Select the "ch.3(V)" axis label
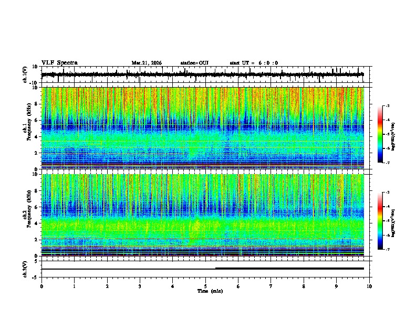 pyautogui.click(x=25, y=270)
